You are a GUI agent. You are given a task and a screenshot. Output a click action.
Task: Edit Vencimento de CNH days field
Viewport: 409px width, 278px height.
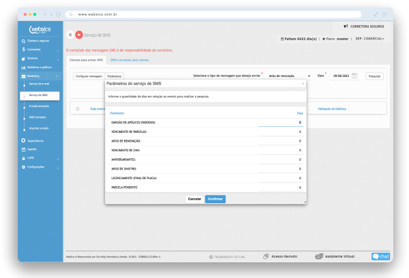click(x=281, y=151)
